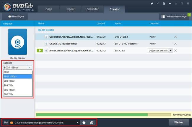Open DVDFab Facebook page icon
192x127 pixels.
tap(158, 4)
